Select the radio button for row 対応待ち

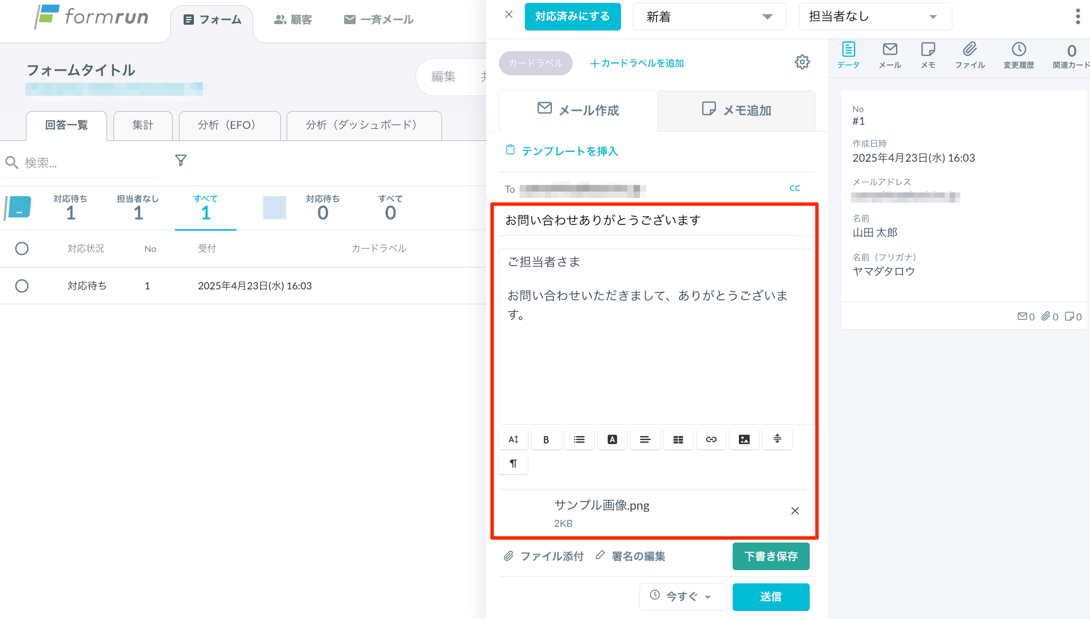click(22, 286)
